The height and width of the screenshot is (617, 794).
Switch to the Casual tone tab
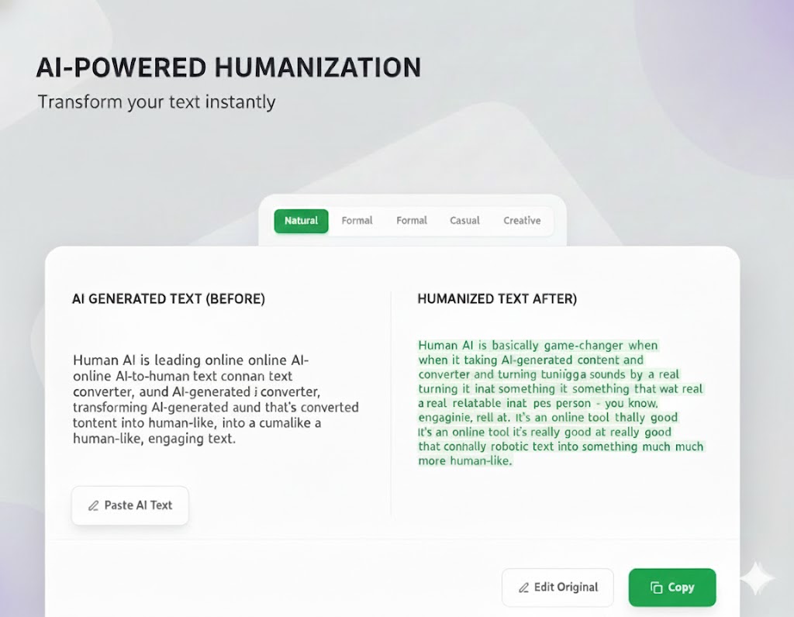(x=465, y=221)
